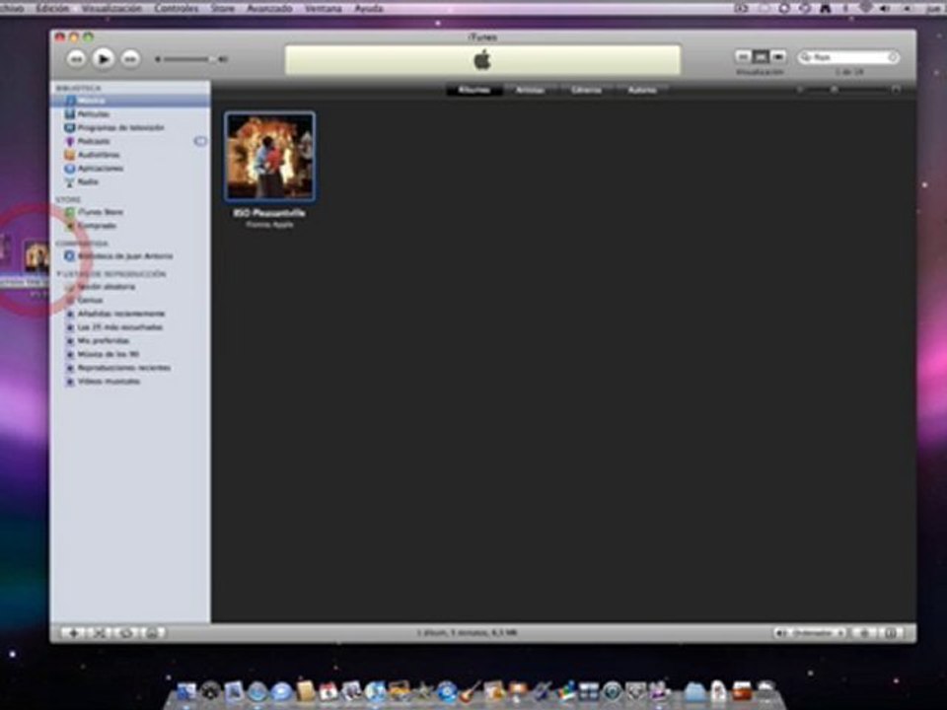The image size is (947, 710).
Task: Click the add playlist plus button
Action: coord(74,633)
